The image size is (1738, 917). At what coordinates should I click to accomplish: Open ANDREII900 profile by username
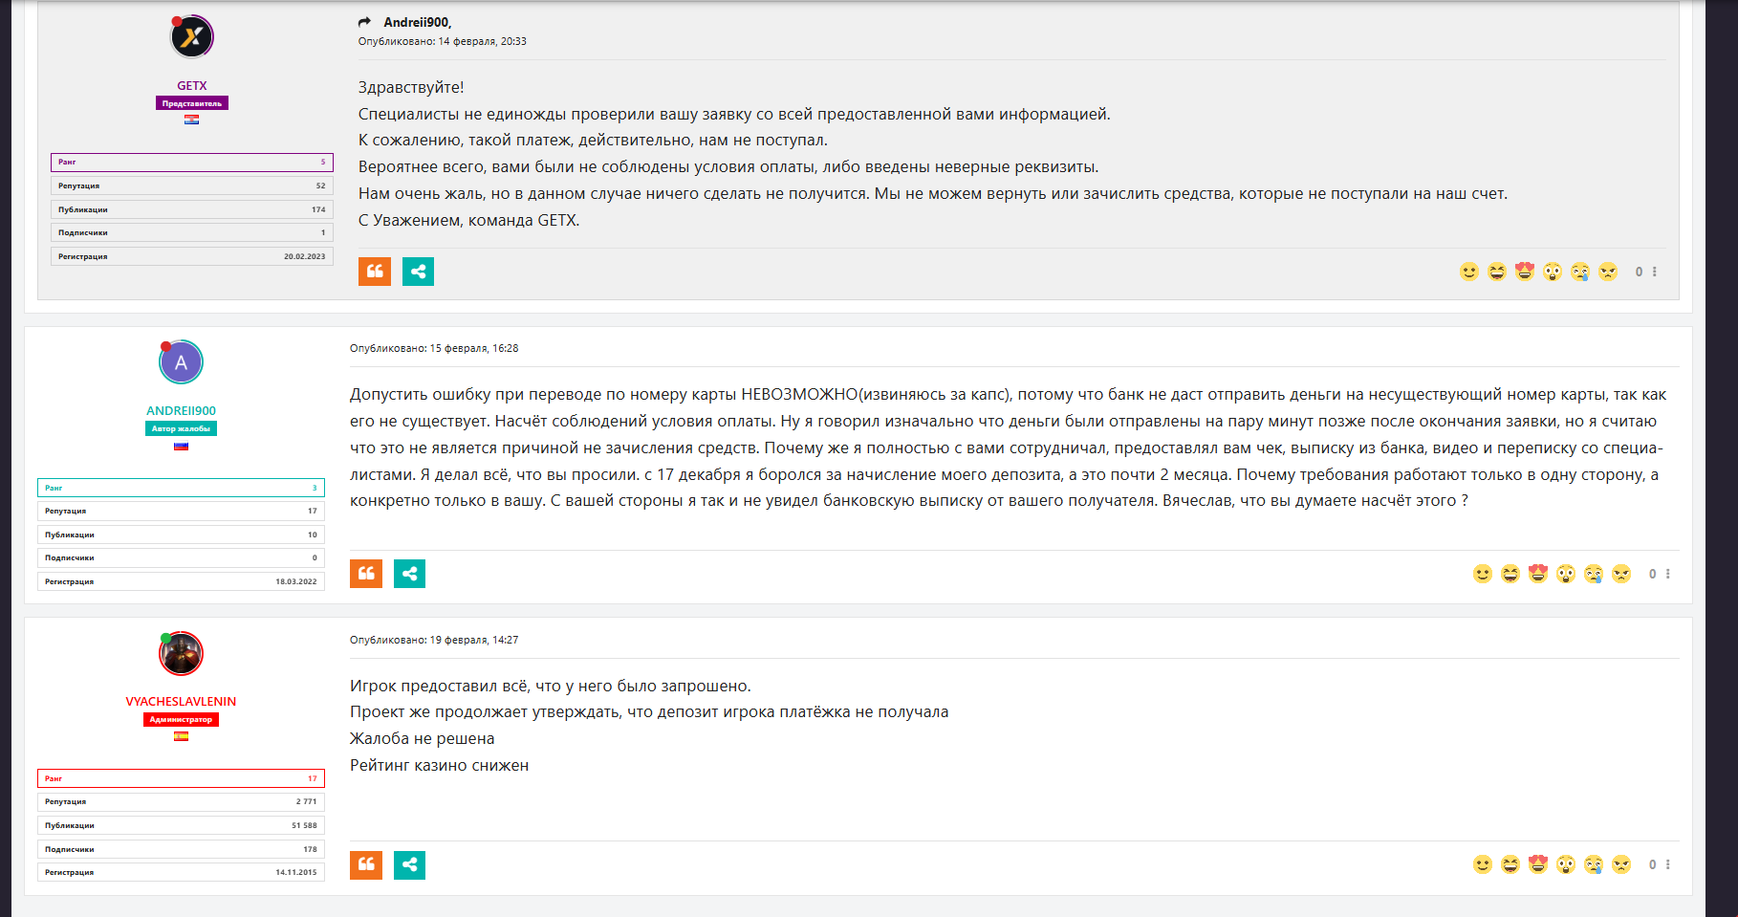(x=181, y=410)
